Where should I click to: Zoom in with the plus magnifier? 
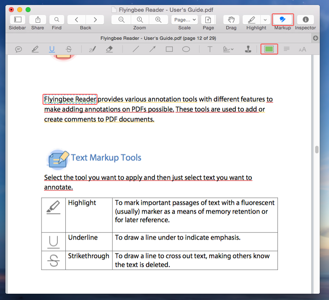(158, 20)
